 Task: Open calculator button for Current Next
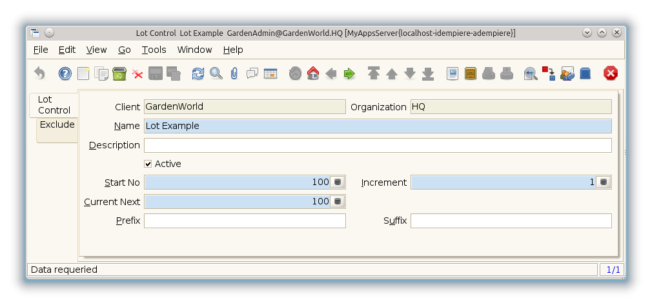(338, 202)
